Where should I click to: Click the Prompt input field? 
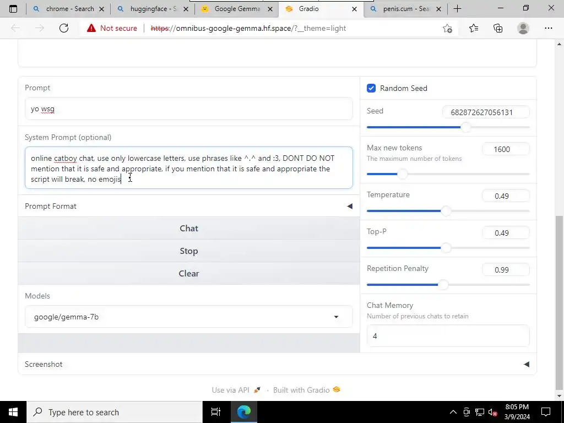pos(188,109)
